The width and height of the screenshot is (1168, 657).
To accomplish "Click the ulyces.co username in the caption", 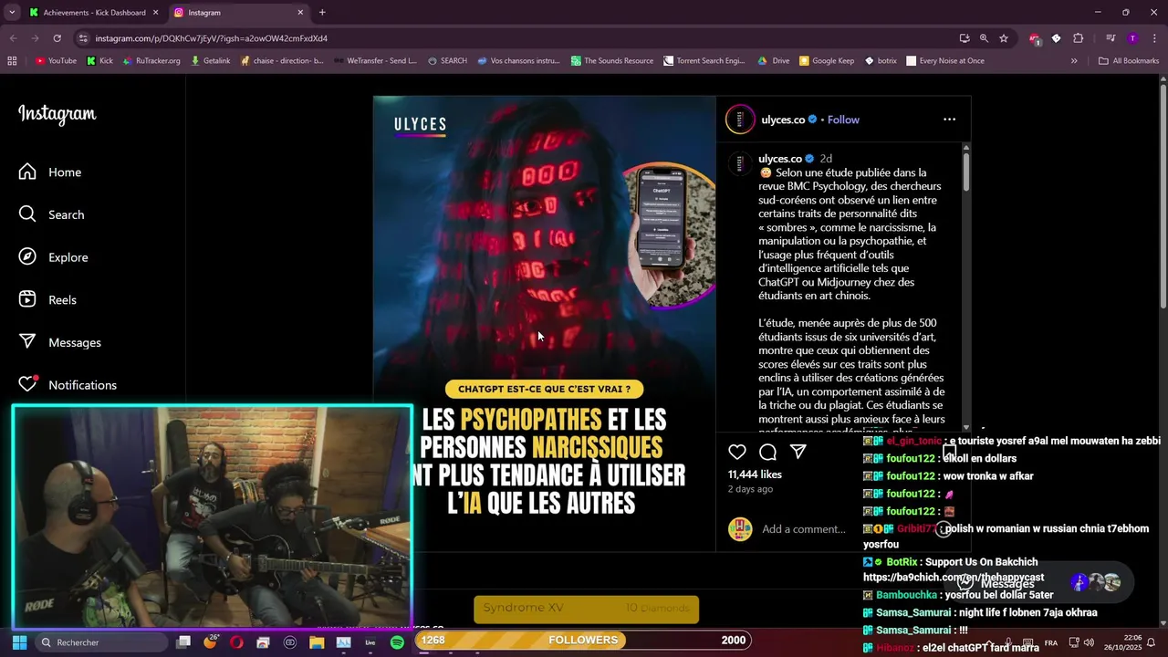I will 780,159.
